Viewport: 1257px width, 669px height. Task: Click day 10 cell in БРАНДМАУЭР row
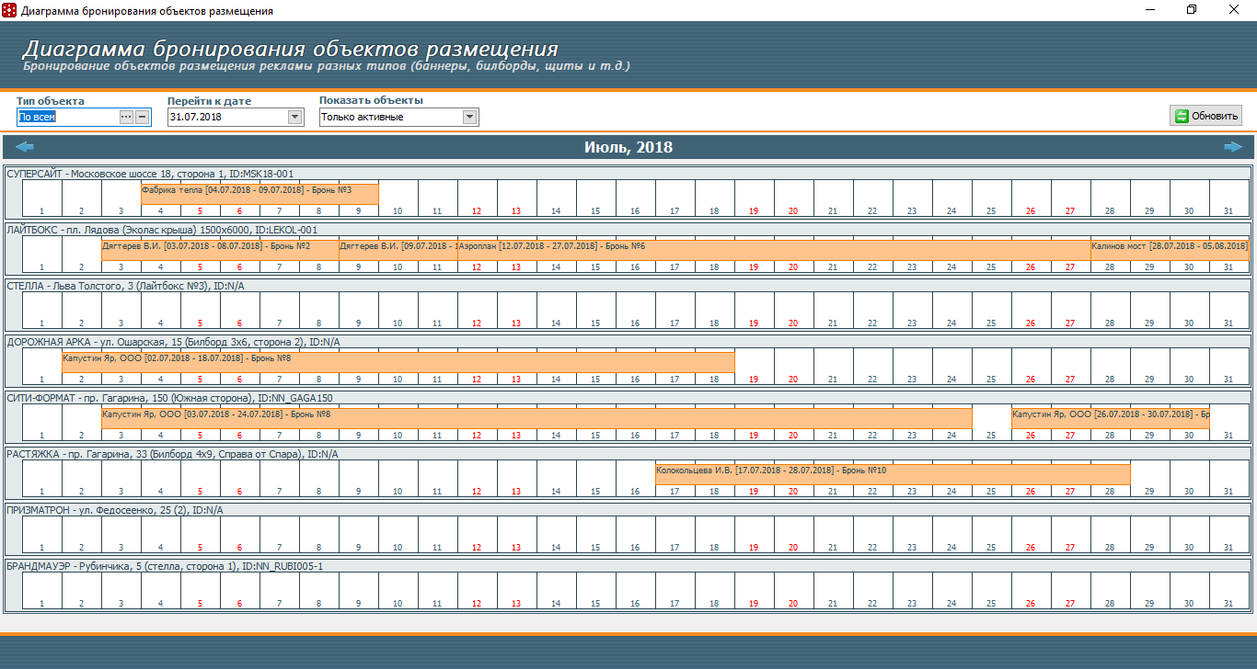[x=398, y=591]
